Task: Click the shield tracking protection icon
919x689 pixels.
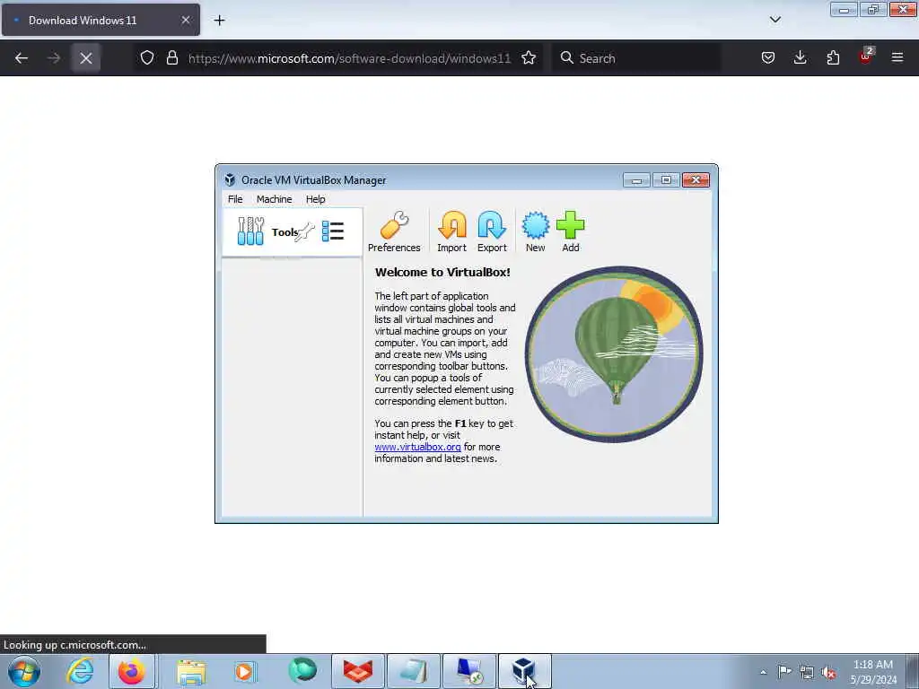Action: pos(147,57)
